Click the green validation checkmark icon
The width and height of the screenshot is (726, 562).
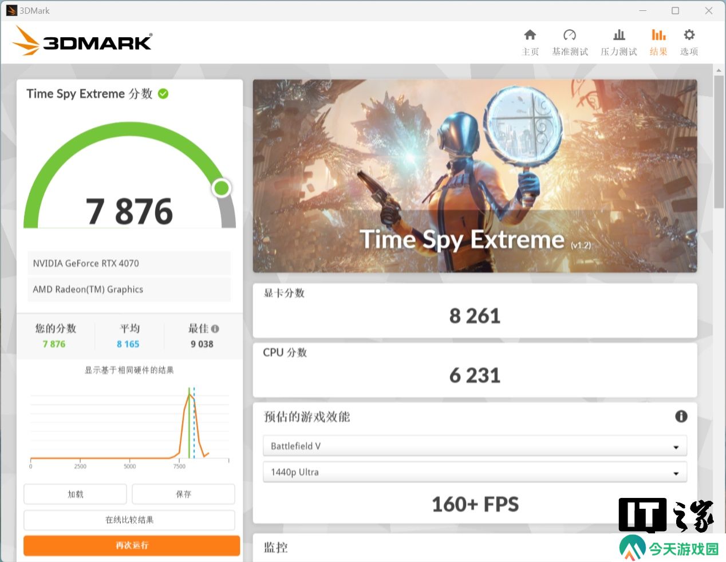pos(163,93)
